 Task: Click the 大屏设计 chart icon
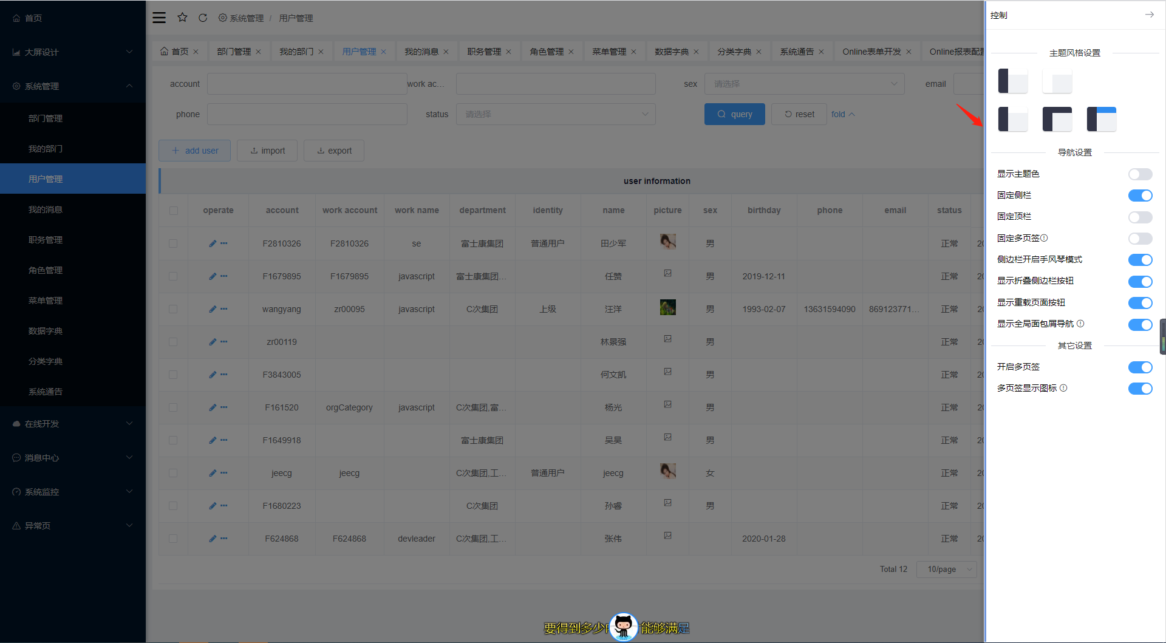coord(16,52)
